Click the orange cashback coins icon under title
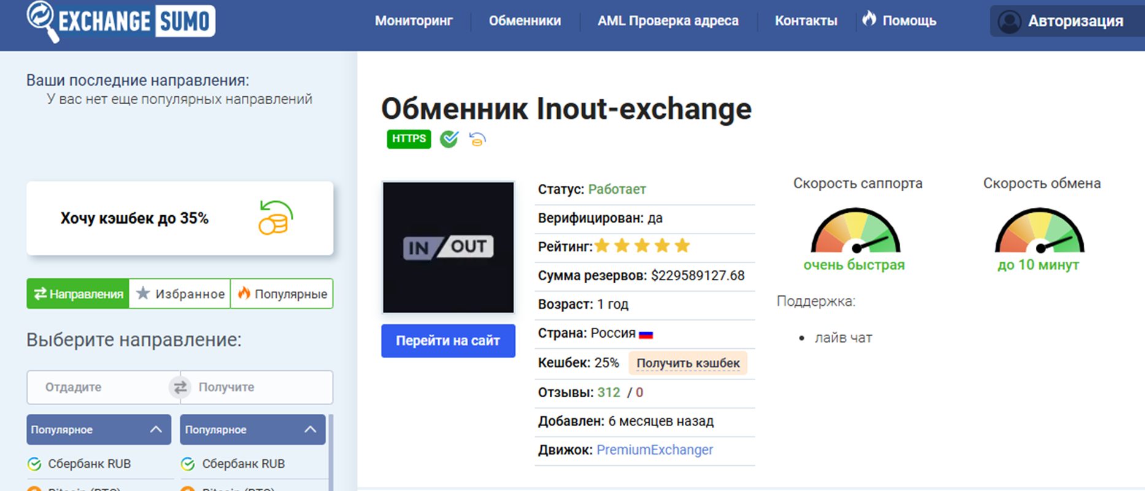 click(477, 140)
